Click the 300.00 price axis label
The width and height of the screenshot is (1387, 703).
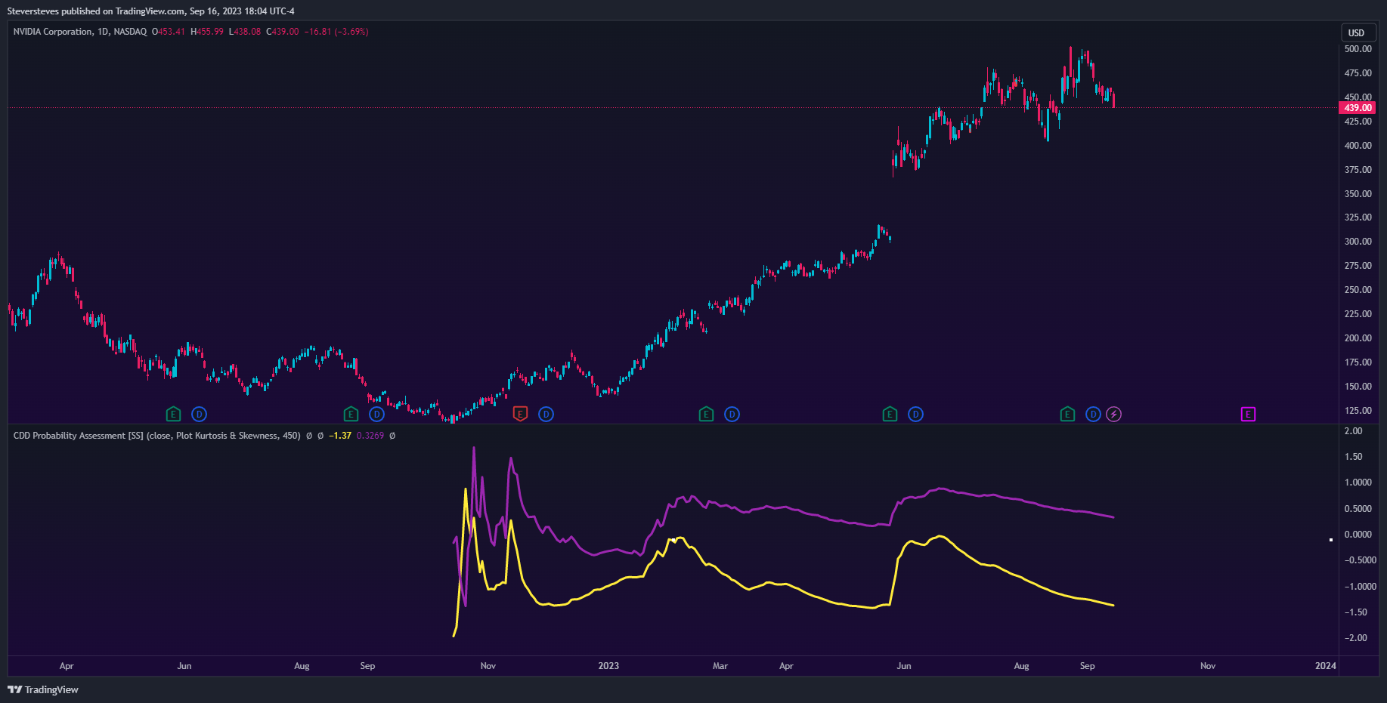pyautogui.click(x=1358, y=242)
